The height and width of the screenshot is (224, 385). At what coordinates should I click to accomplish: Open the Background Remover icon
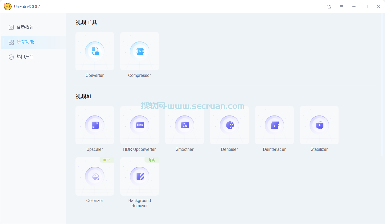pyautogui.click(x=140, y=176)
